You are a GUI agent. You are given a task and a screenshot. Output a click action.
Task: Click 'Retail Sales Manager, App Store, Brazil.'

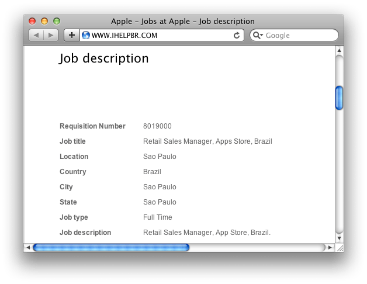tap(207, 233)
